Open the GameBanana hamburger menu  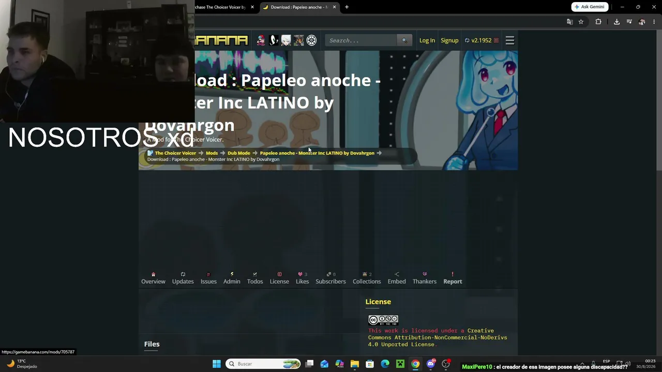(x=510, y=40)
